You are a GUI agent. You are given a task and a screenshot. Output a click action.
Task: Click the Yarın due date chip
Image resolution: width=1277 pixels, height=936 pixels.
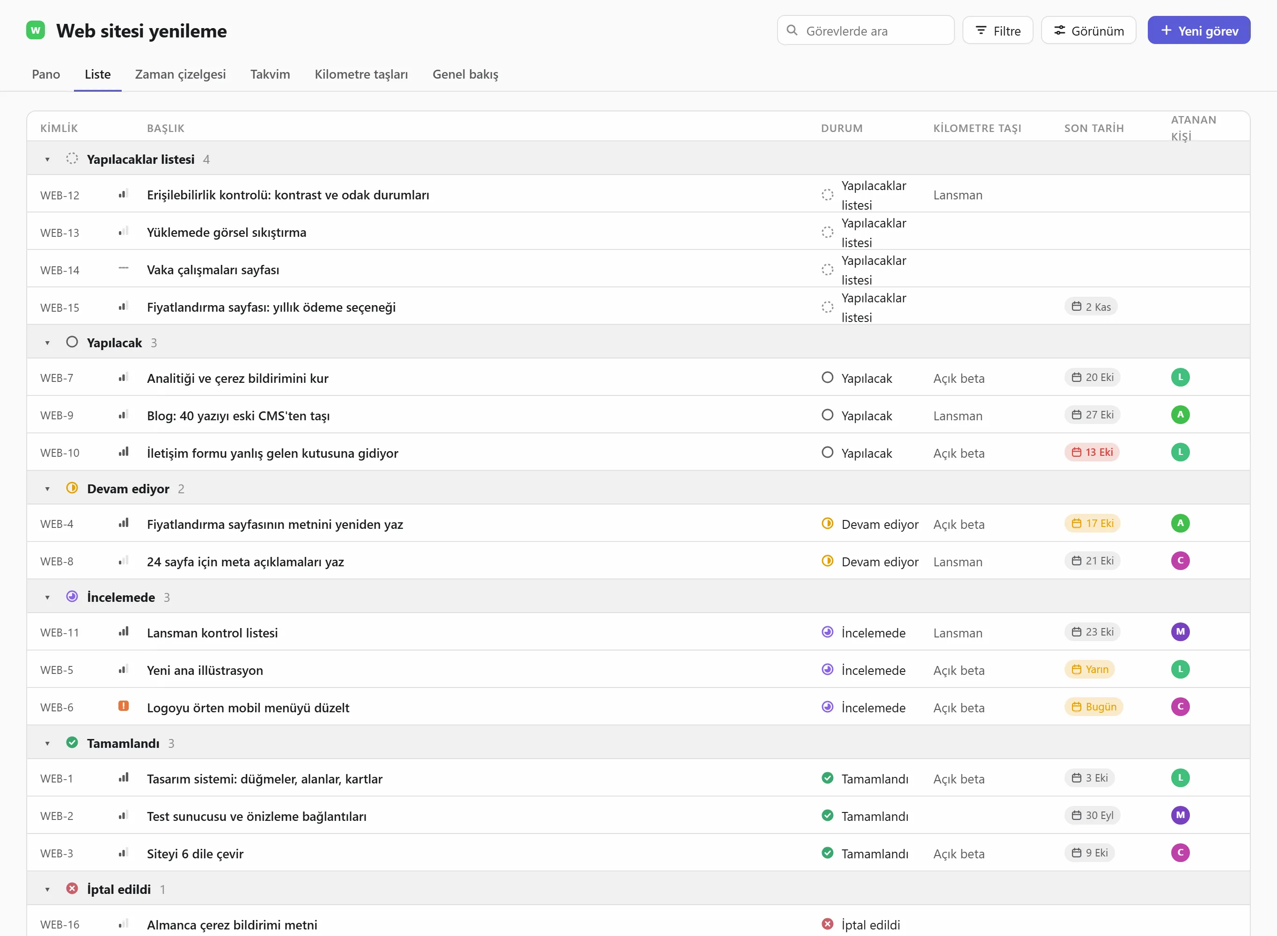pos(1089,669)
